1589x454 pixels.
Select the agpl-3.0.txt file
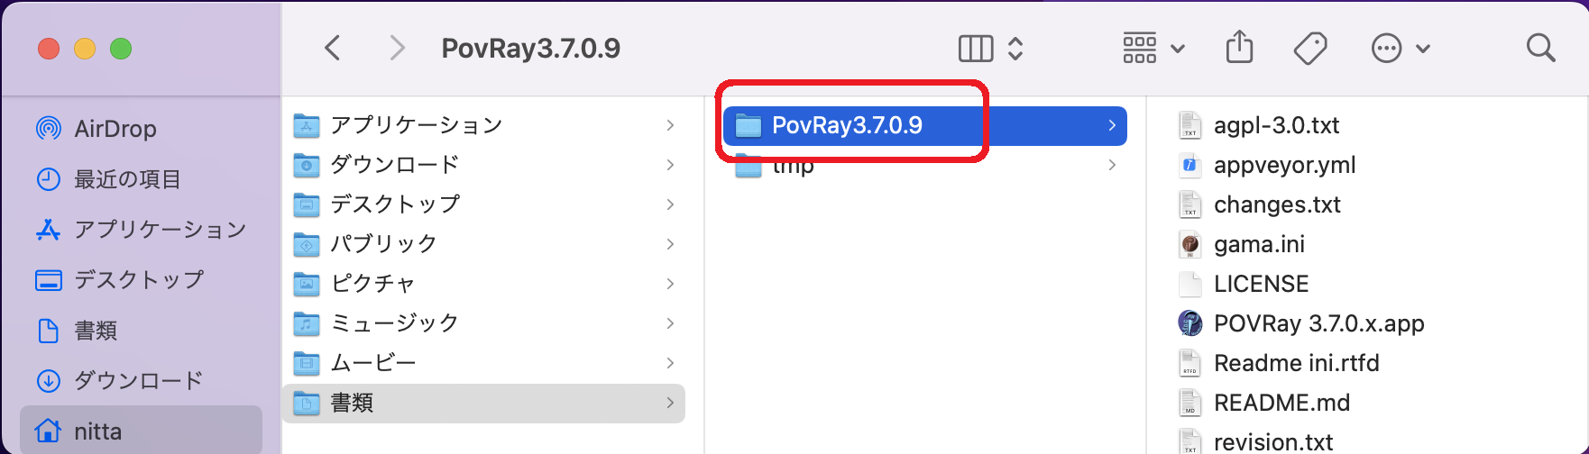pos(1275,125)
